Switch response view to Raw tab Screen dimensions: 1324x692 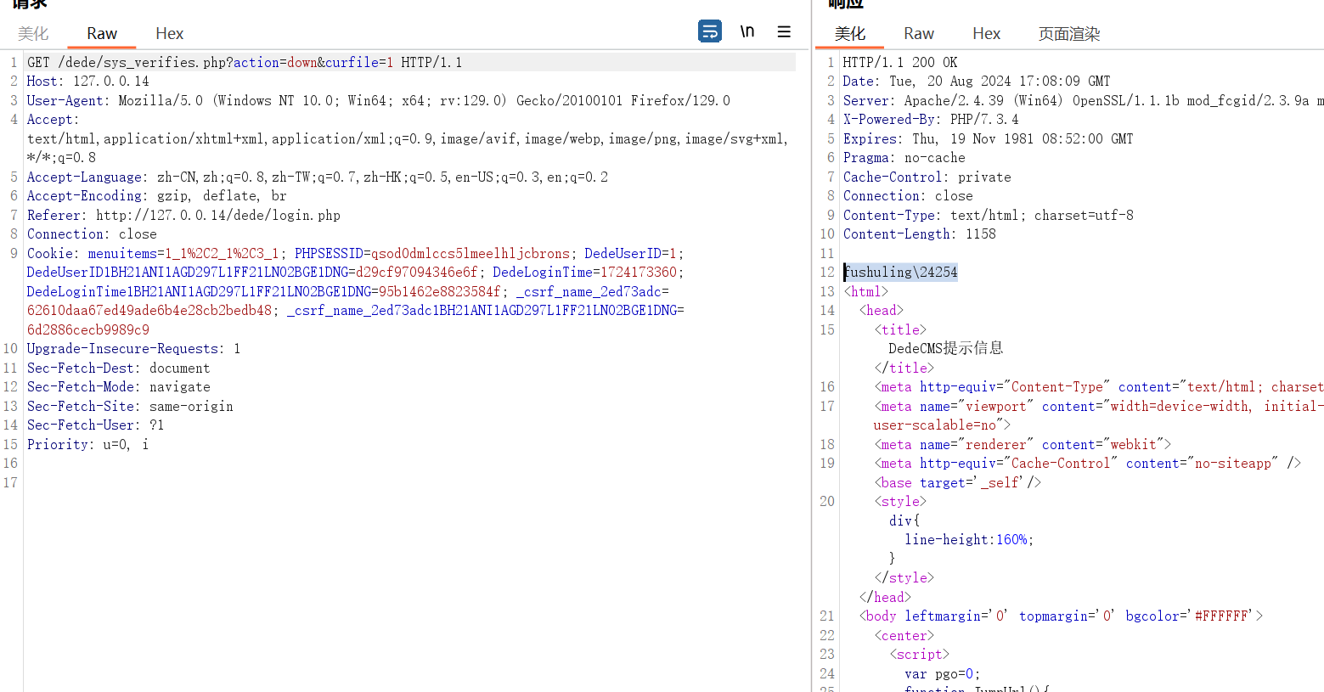pos(918,34)
